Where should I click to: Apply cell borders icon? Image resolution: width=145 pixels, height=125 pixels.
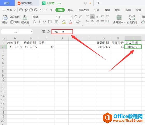click(50, 22)
